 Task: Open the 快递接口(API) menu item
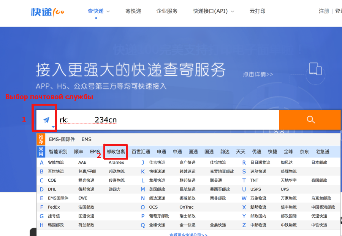coord(210,11)
